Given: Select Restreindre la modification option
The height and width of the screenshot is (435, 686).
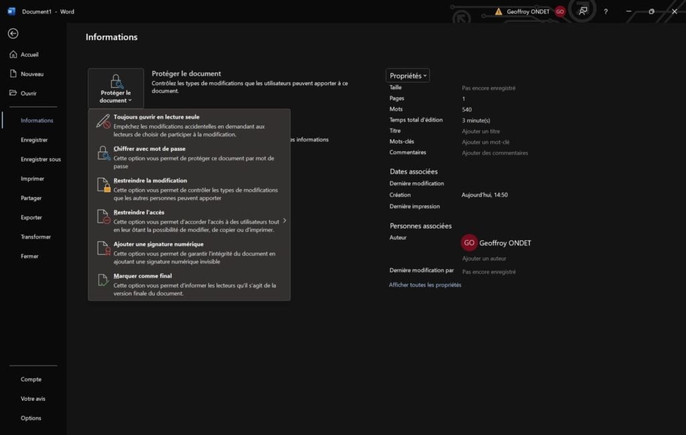Looking at the screenshot, I should pyautogui.click(x=189, y=189).
